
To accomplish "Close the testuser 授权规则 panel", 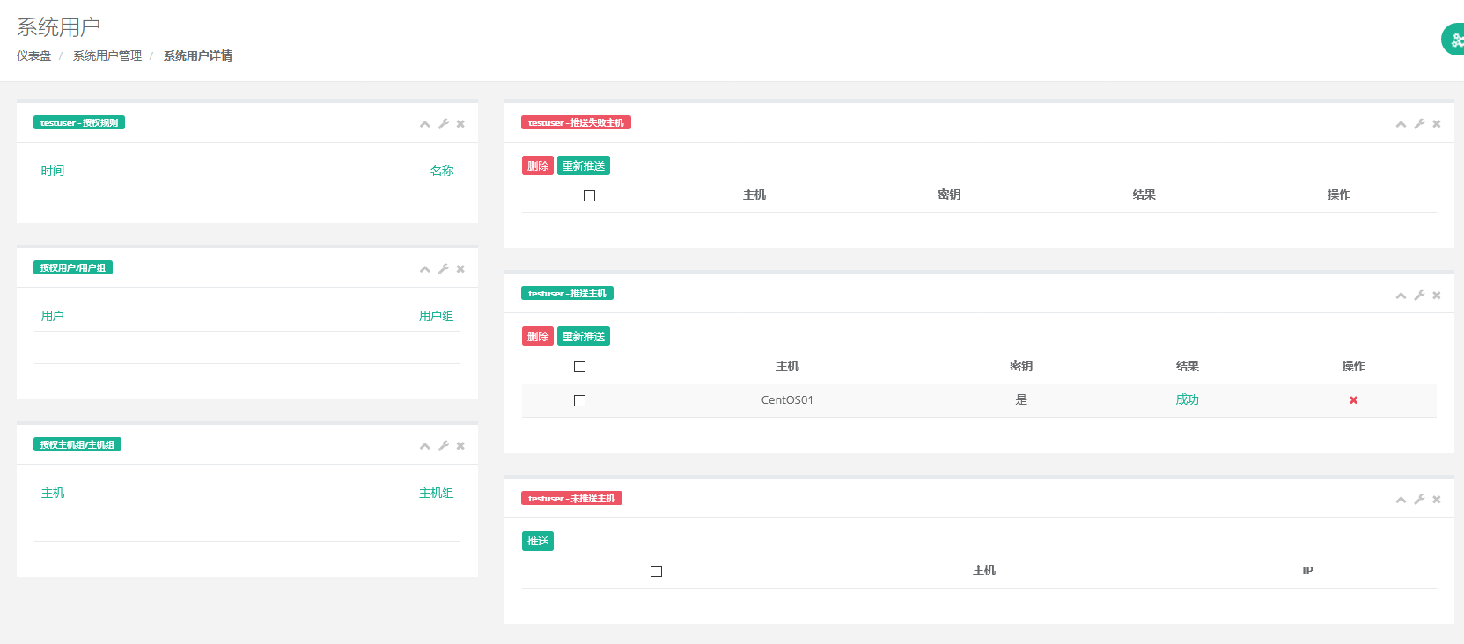I will point(460,124).
